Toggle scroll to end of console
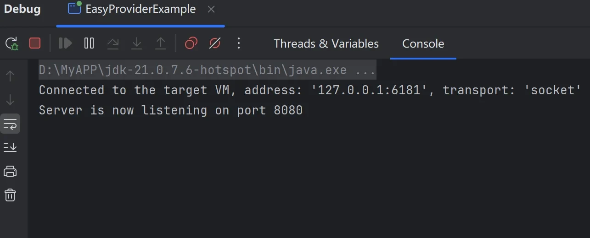The width and height of the screenshot is (590, 238). coord(10,147)
